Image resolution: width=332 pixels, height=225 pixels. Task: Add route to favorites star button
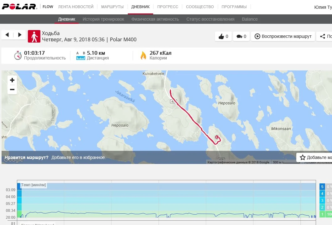click(x=314, y=157)
